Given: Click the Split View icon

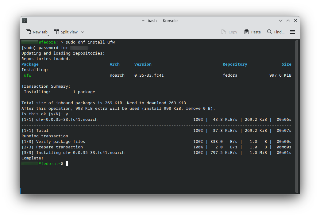Looking at the screenshot, I should point(56,32).
